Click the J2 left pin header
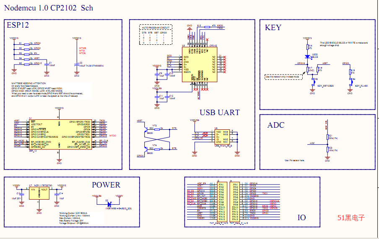 [222, 202]
